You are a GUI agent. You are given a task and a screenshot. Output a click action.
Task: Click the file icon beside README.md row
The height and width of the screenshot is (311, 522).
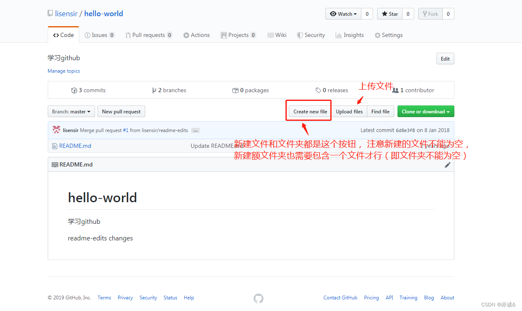tap(54, 146)
